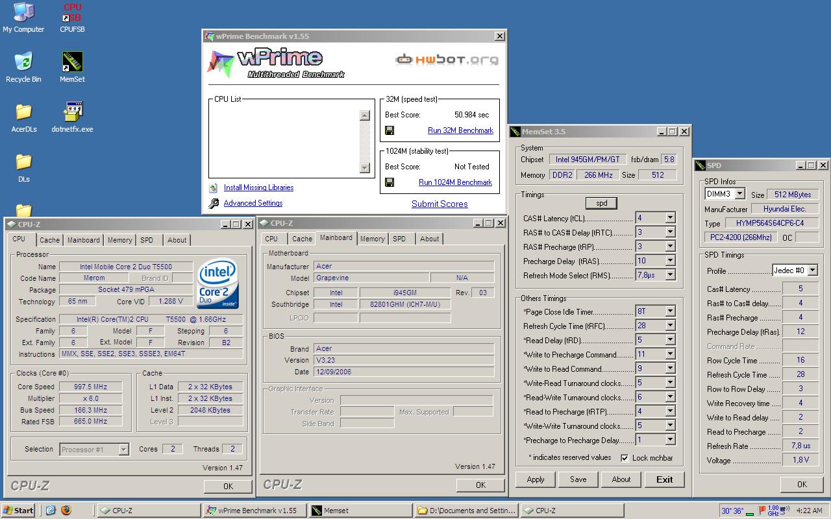This screenshot has height=519, width=831.
Task: Click the Intel Core 2 Duo logo
Action: point(217,284)
